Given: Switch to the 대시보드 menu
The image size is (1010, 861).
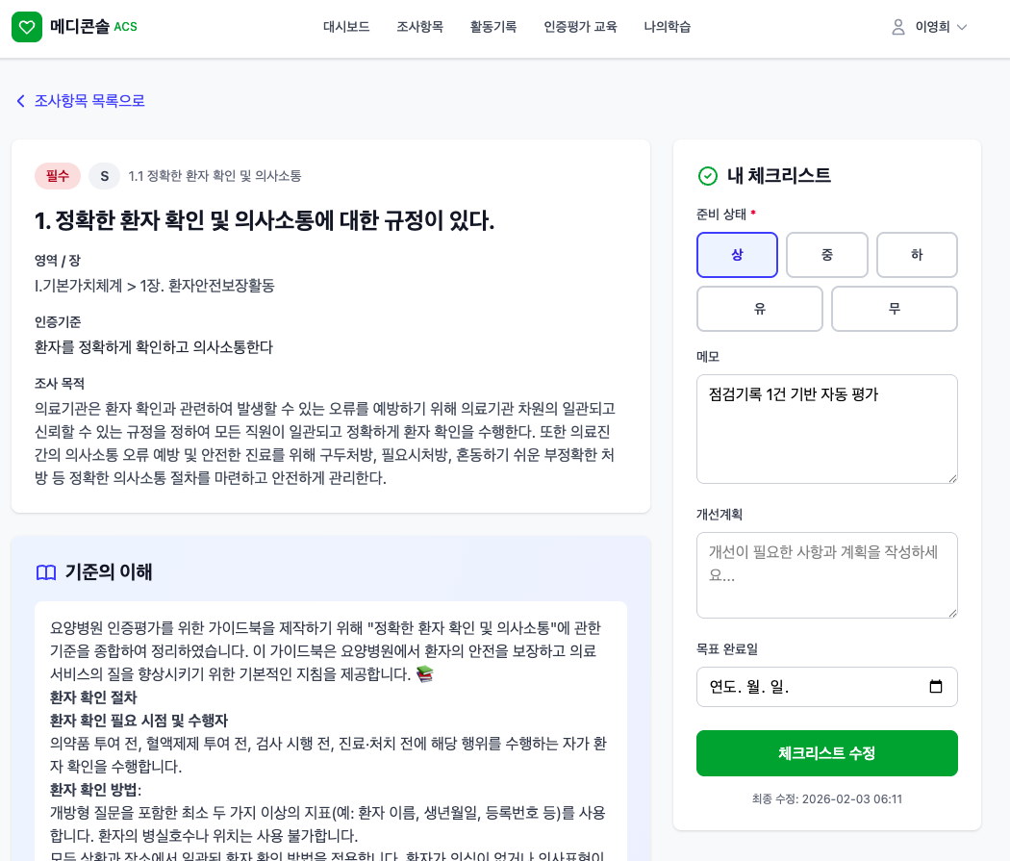Looking at the screenshot, I should tap(346, 27).
